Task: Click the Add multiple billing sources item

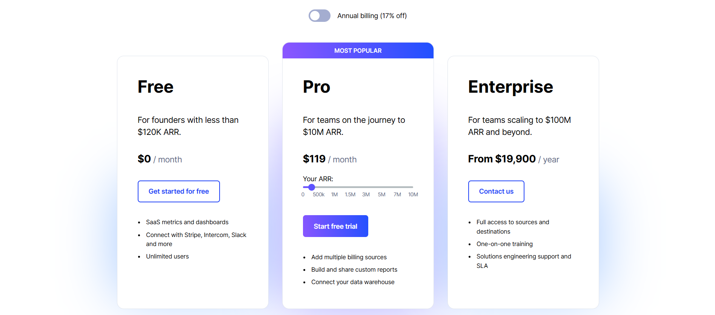Action: pos(349,257)
